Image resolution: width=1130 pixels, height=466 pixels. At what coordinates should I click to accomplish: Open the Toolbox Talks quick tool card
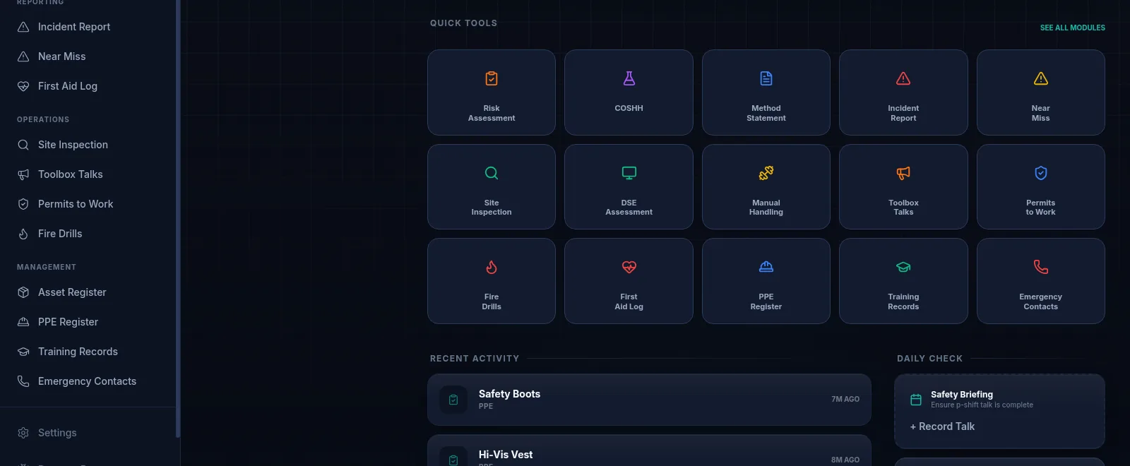903,187
